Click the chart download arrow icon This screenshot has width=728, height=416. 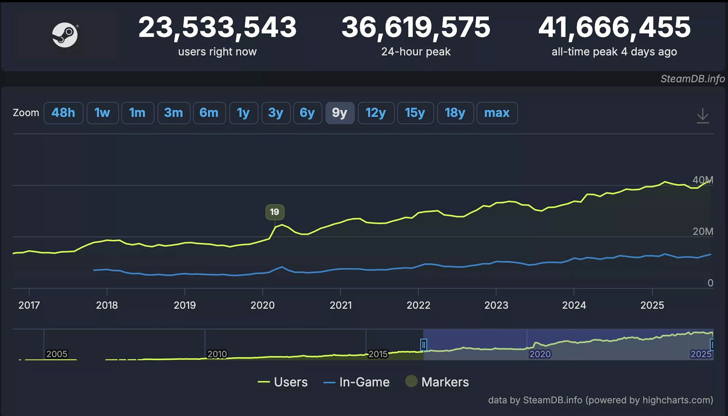pyautogui.click(x=703, y=116)
